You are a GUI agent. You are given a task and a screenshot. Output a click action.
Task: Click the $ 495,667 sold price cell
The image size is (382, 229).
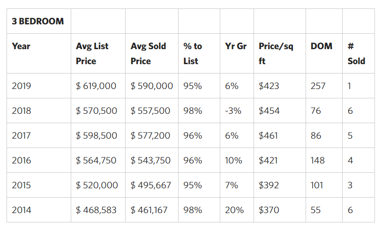[150, 185]
